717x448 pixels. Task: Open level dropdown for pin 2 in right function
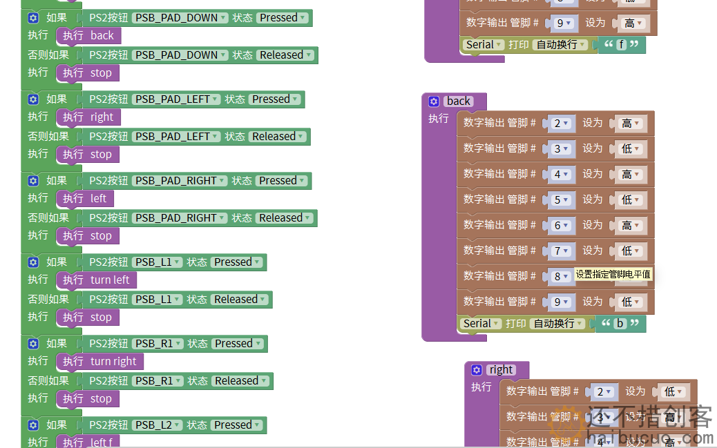pos(673,392)
